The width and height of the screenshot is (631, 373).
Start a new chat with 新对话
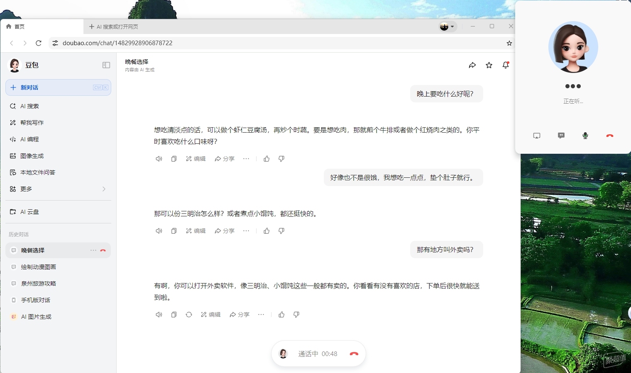[x=58, y=87]
